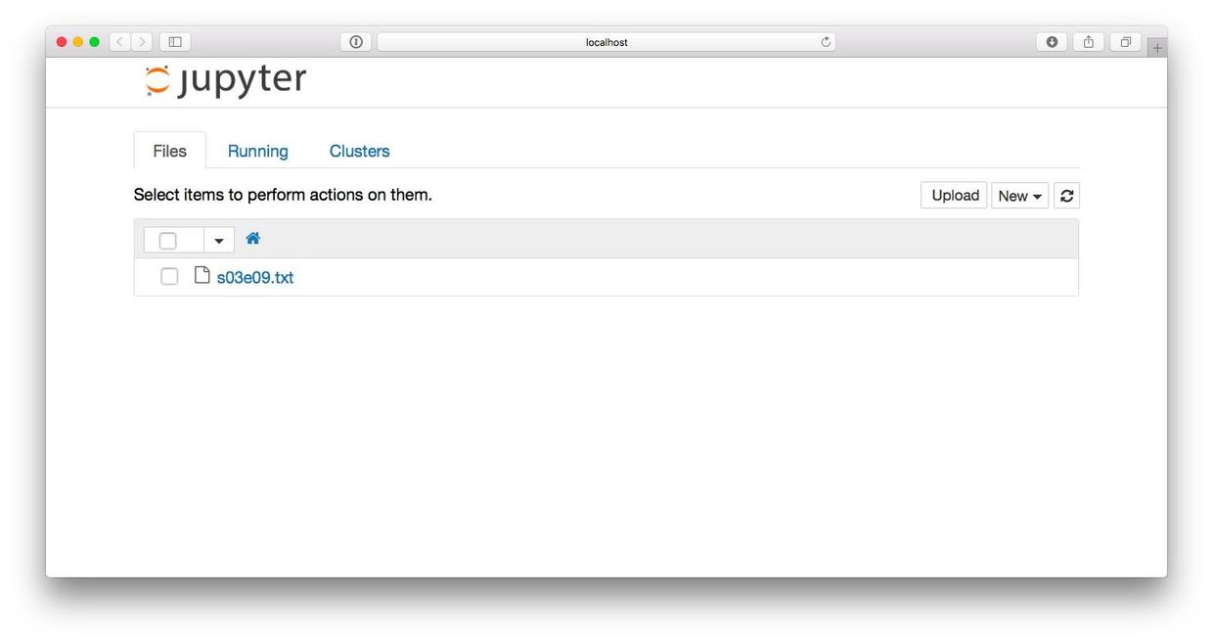
Task: Switch to the Running tab
Action: coord(257,151)
